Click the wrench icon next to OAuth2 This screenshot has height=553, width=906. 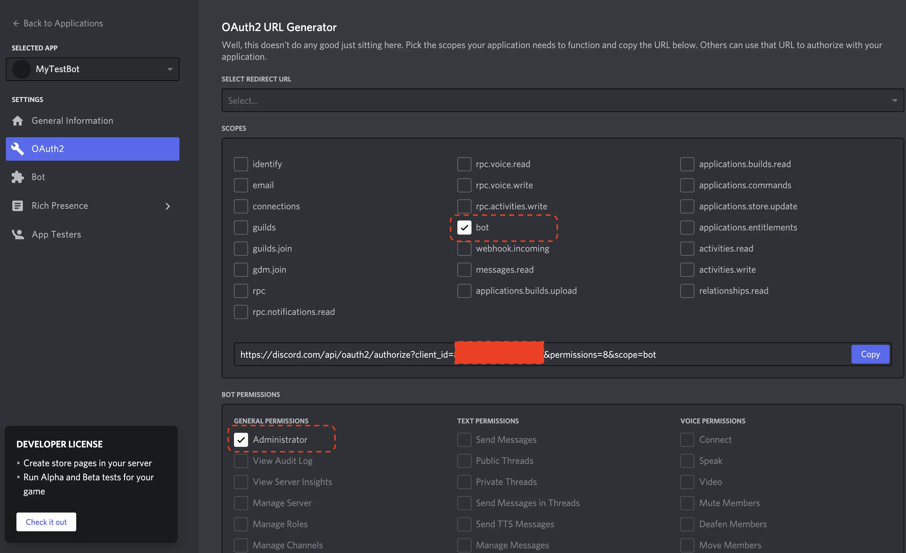pyautogui.click(x=17, y=149)
